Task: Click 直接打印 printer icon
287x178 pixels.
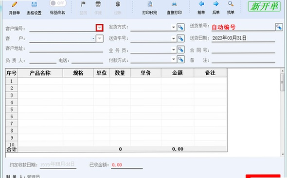Action: (174, 4)
